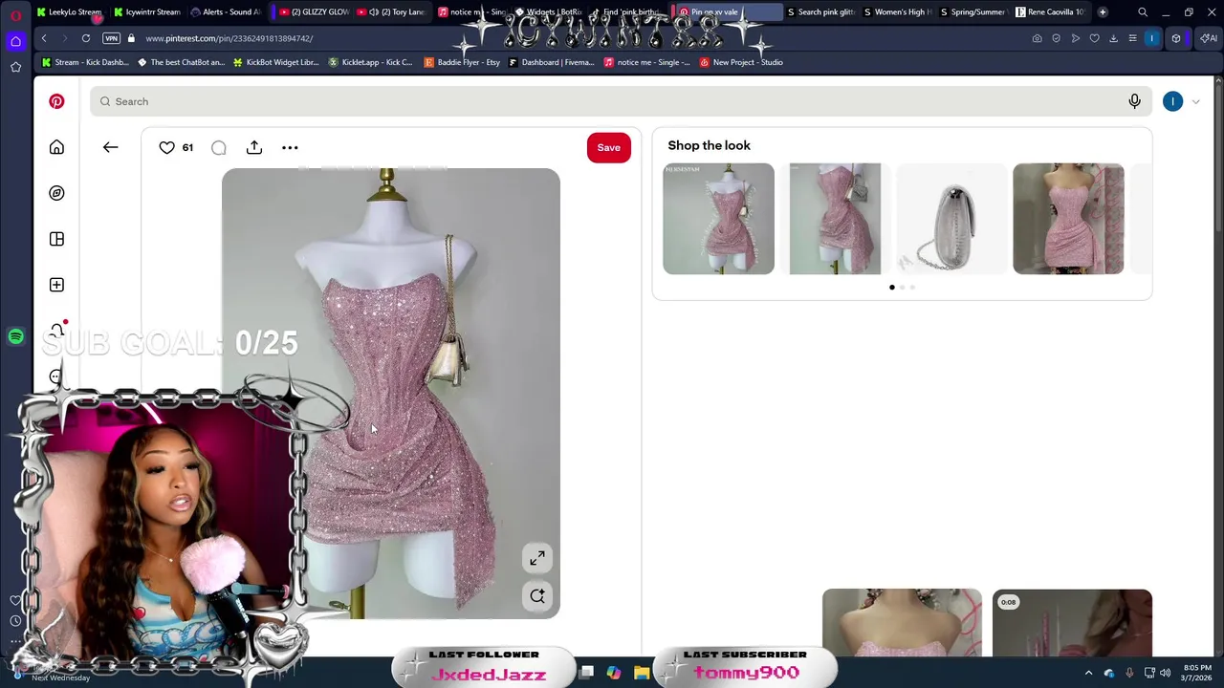Open File Explorer from the taskbar

(x=642, y=673)
